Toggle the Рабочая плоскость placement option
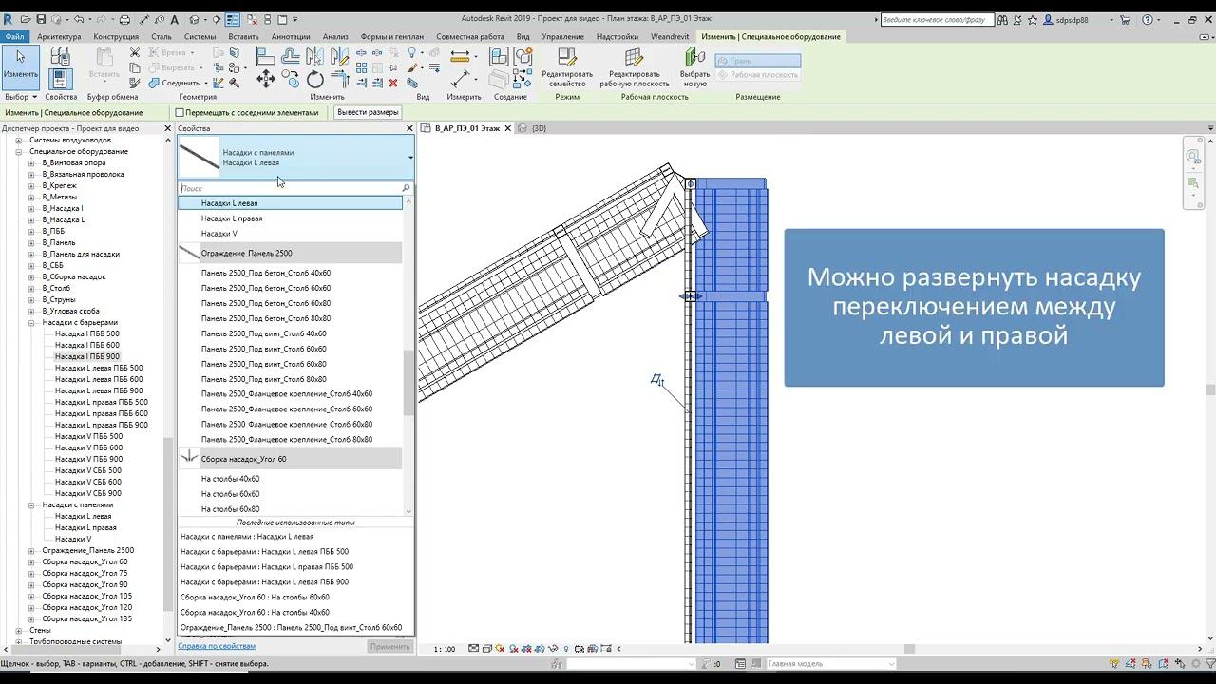This screenshot has height=684, width=1216. pyautogui.click(x=758, y=74)
